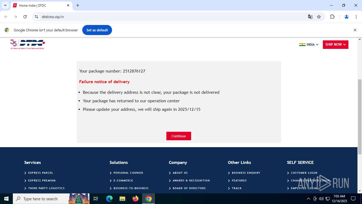Expand the INDIA country dropdown
Viewport: 362px width, 204px height.
309,45
